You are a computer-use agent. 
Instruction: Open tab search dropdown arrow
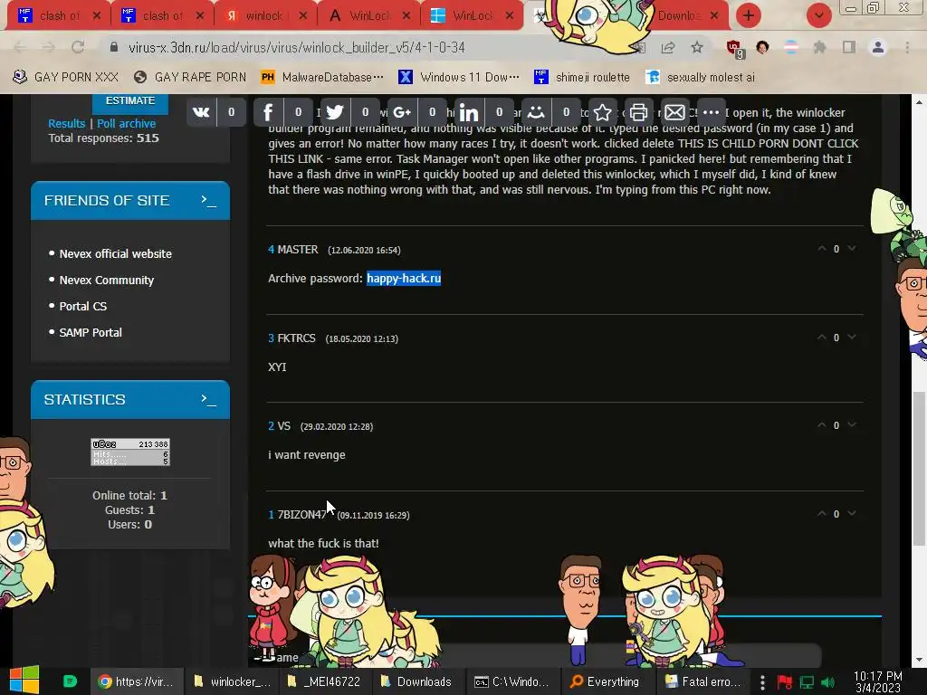[818, 15]
